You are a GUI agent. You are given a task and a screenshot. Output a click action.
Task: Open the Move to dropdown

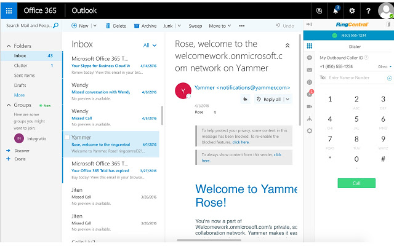(x=220, y=26)
